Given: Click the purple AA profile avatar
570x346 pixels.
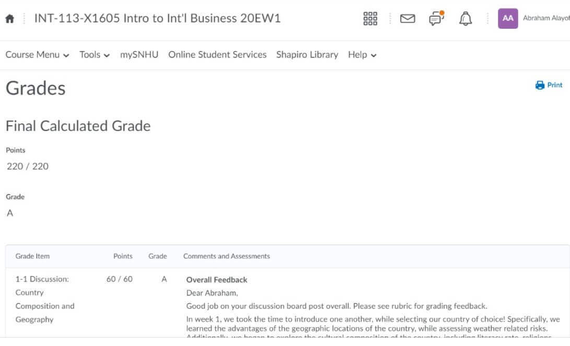Looking at the screenshot, I should point(507,18).
